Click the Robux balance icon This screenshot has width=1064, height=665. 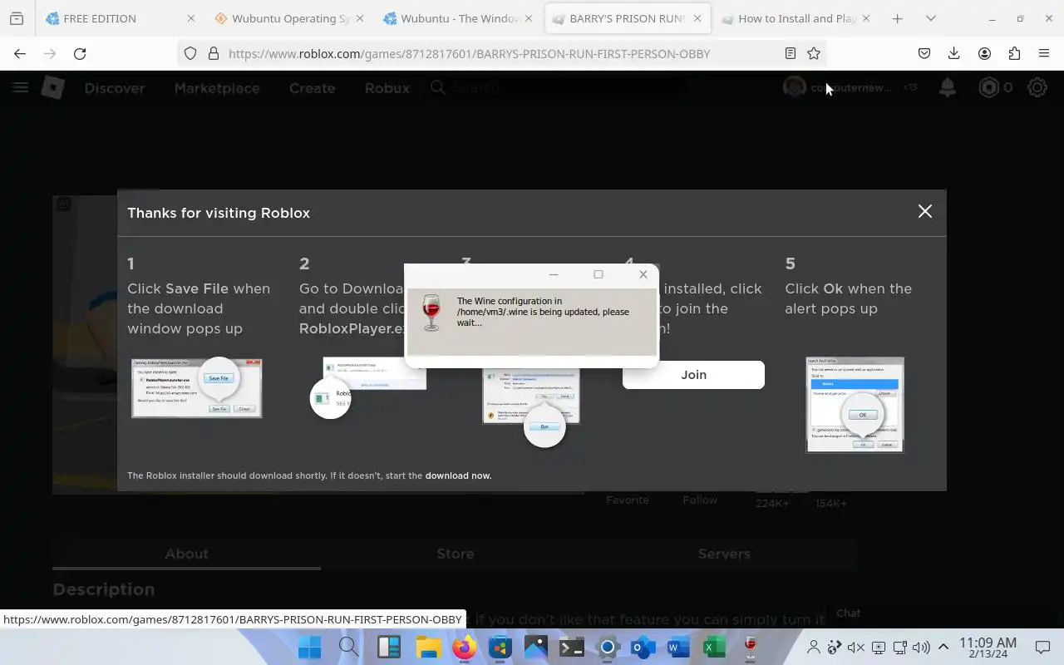point(988,87)
